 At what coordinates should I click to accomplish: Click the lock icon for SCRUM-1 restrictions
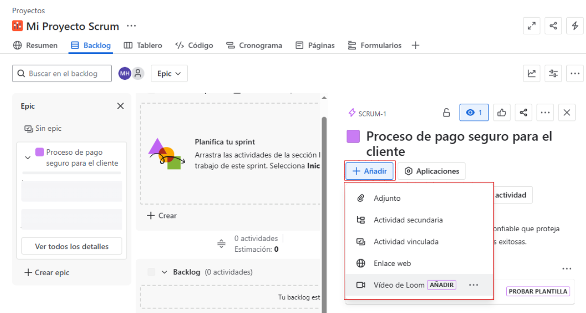(x=446, y=113)
